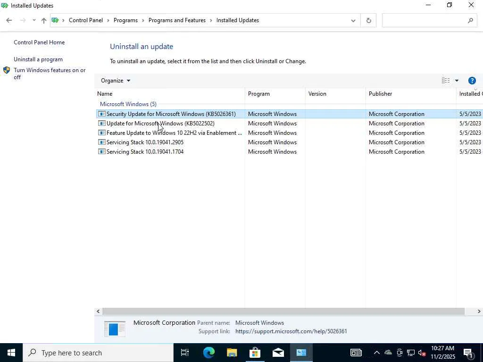Click icon of Servicing Stack 1704 row
This screenshot has width=483, height=362.
(x=102, y=151)
